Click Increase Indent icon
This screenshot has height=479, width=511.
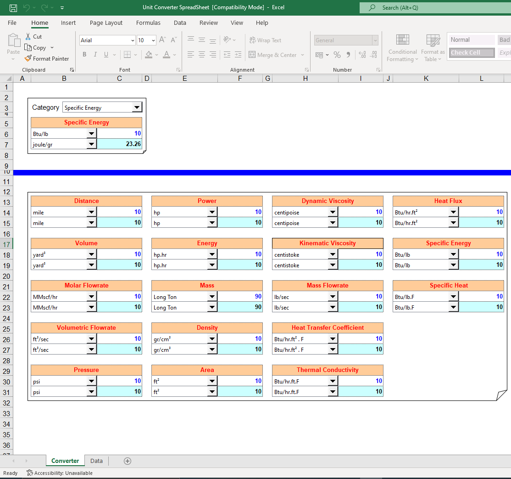(238, 55)
